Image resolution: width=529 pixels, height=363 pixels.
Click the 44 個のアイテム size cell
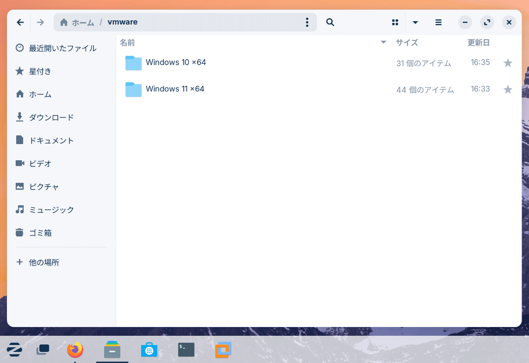point(425,90)
